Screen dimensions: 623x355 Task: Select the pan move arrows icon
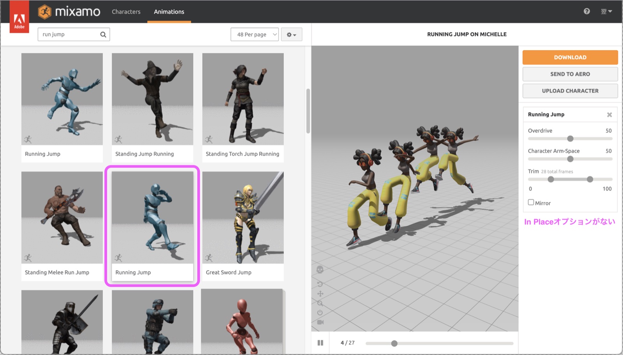point(320,293)
